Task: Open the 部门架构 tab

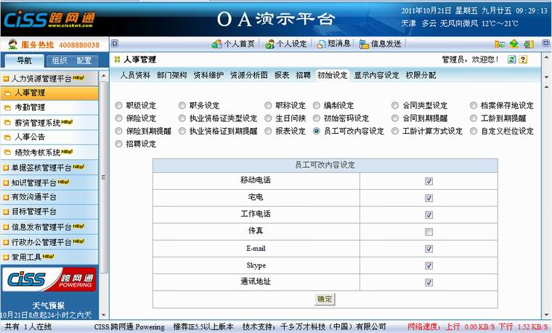Action: point(171,75)
